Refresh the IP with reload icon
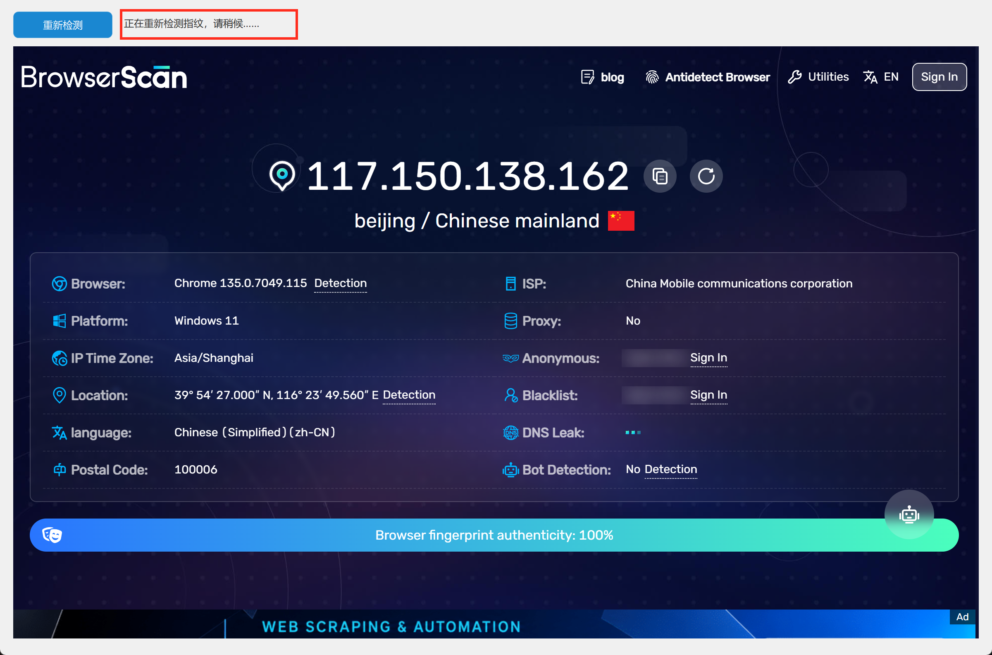Viewport: 992px width, 655px height. point(706,176)
